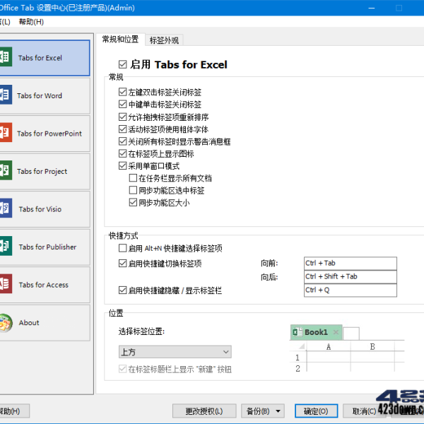
Task: Click column A header in preview
Action: tap(329, 346)
